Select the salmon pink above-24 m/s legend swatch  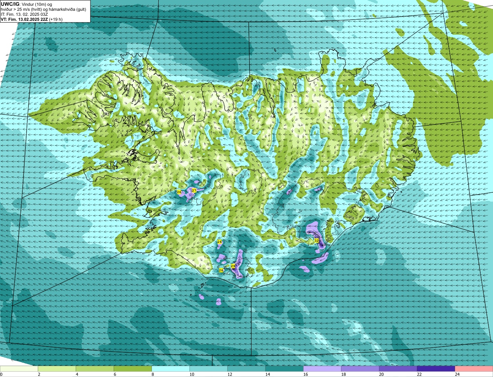coord(474,369)
